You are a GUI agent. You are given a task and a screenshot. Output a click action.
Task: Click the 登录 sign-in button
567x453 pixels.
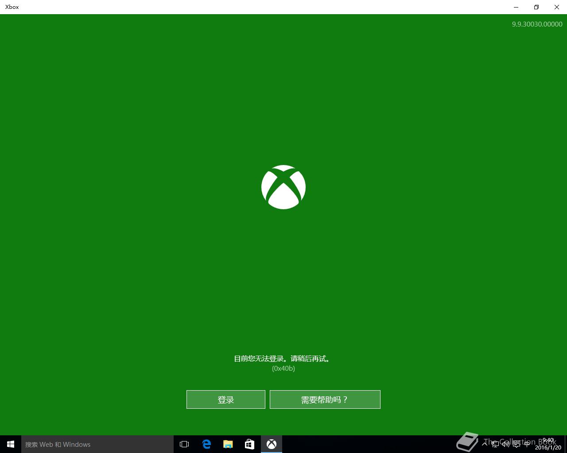point(226,399)
